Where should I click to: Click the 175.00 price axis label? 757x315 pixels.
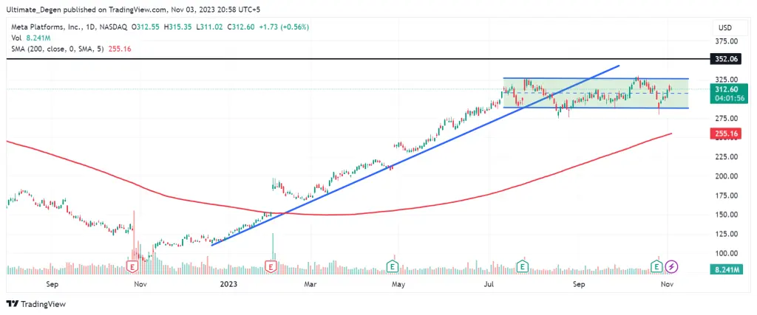pos(726,195)
